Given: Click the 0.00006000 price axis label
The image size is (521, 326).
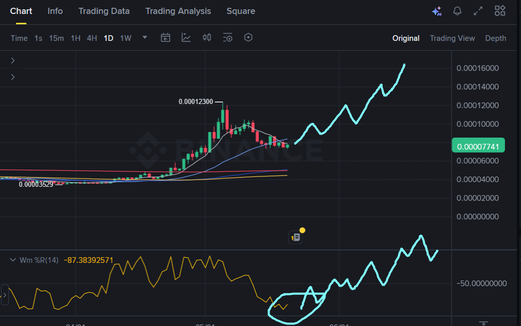Looking at the screenshot, I should [478, 161].
